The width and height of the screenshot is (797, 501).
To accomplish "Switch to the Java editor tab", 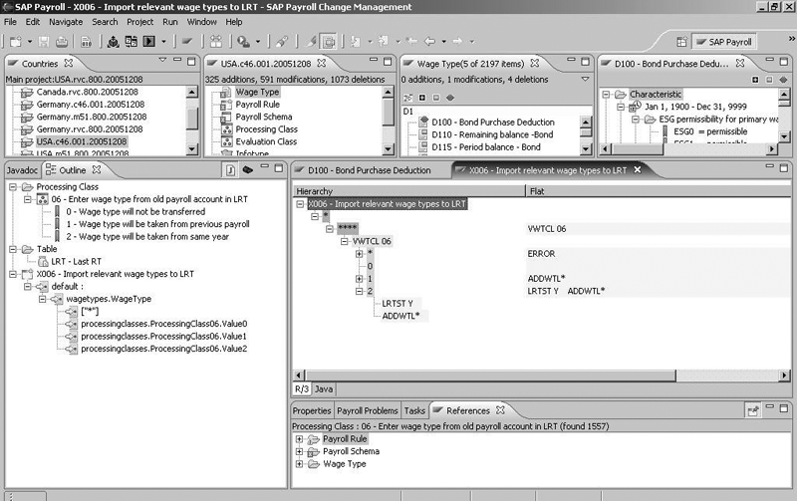I will (325, 388).
